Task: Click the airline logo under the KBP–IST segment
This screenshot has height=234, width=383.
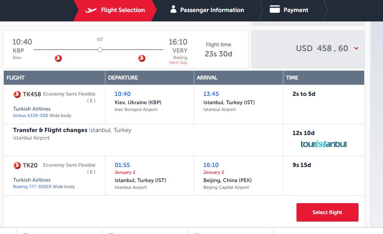Action: (58, 58)
